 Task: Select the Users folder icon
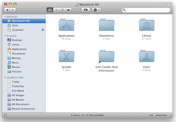(147, 56)
